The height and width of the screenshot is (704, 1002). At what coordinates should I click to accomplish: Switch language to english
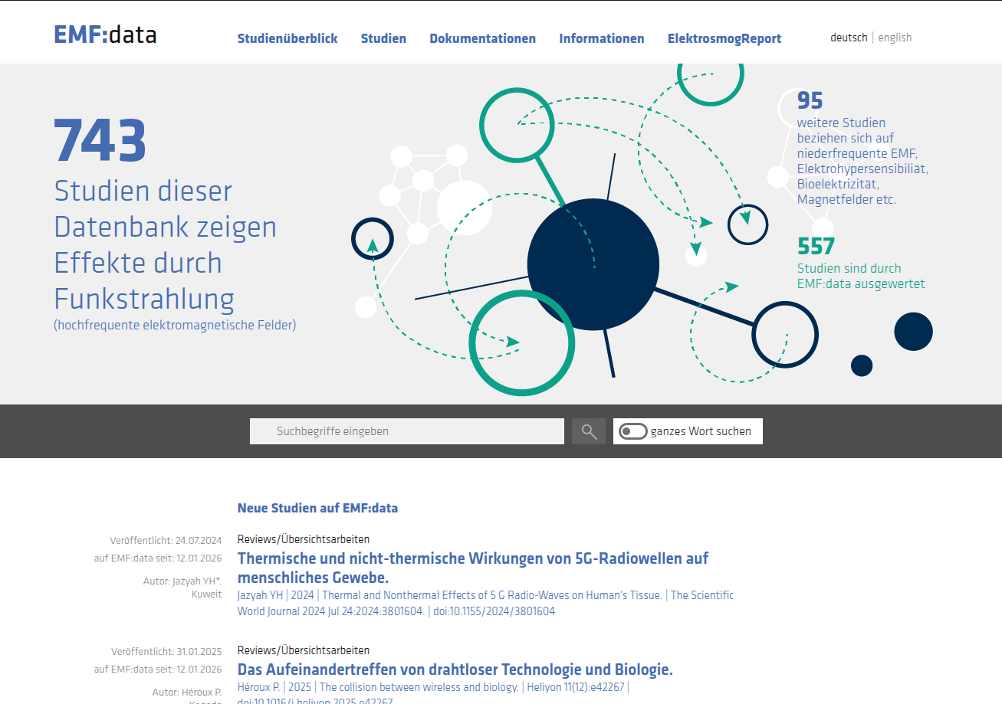[x=895, y=38]
